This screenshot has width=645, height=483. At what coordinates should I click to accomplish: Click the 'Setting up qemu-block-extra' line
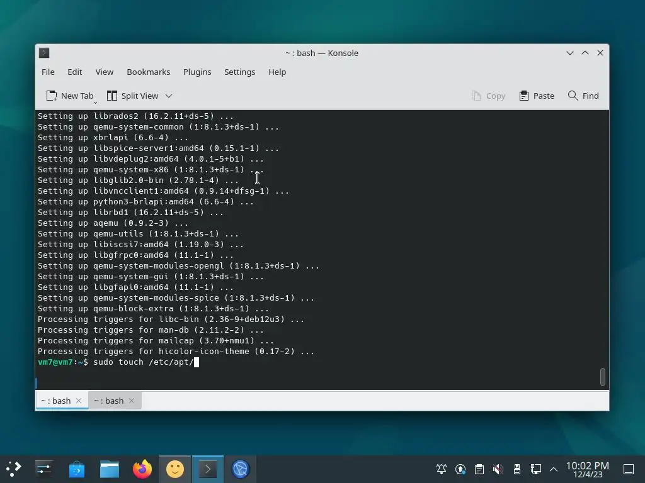coord(153,308)
